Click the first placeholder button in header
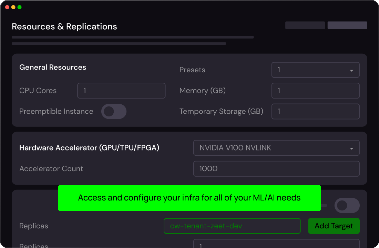This screenshot has width=379, height=248. pos(305,25)
